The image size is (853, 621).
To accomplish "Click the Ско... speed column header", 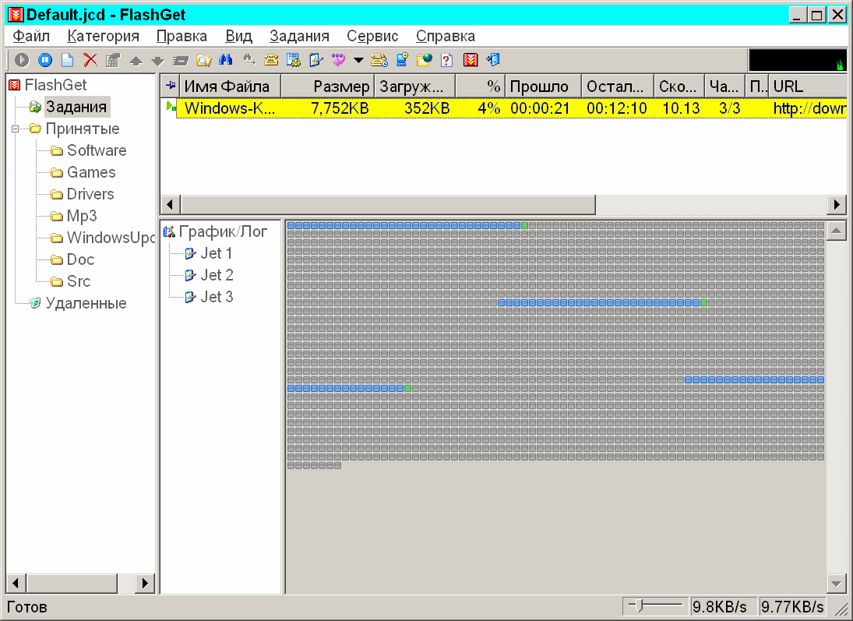I will tap(679, 86).
